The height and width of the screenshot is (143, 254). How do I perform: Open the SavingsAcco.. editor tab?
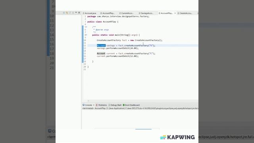[146, 13]
